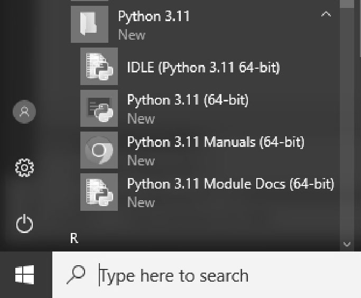
Task: Choose Python 3.11 Module Docs (64-bit) text
Action: 230,184
